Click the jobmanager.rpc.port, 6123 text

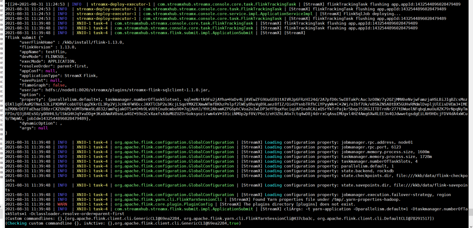371,147
